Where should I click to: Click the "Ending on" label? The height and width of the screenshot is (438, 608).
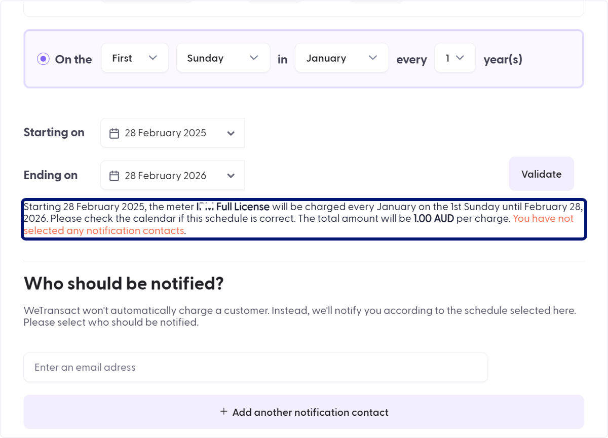(x=51, y=175)
